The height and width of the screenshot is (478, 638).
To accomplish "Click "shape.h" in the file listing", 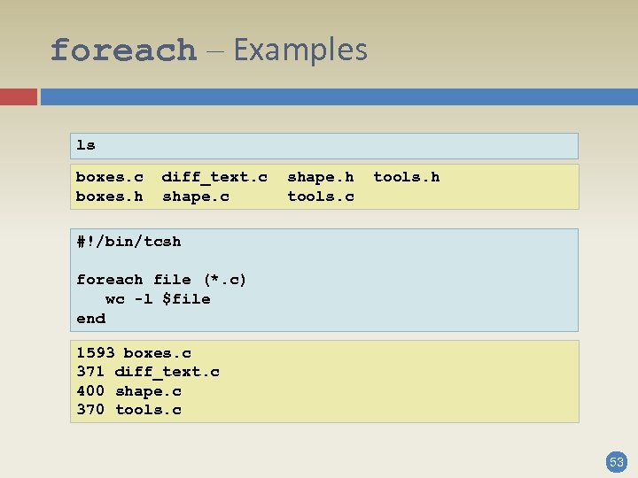I will coord(321,177).
